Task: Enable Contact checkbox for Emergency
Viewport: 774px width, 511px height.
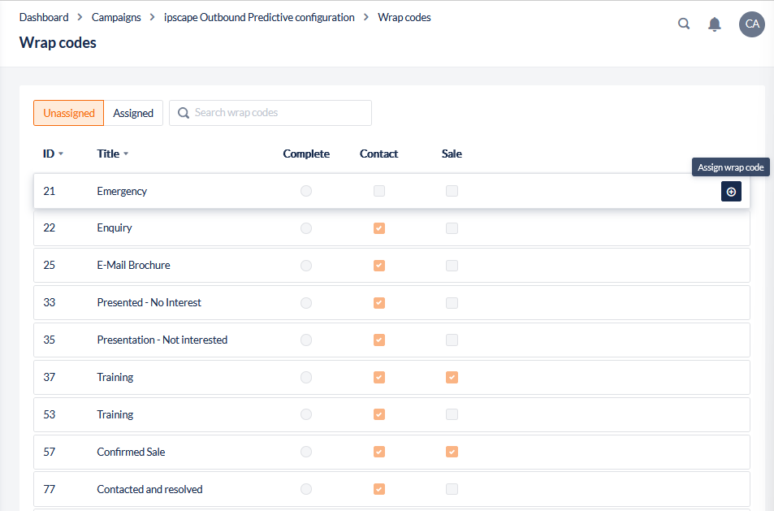Action: coord(379,191)
